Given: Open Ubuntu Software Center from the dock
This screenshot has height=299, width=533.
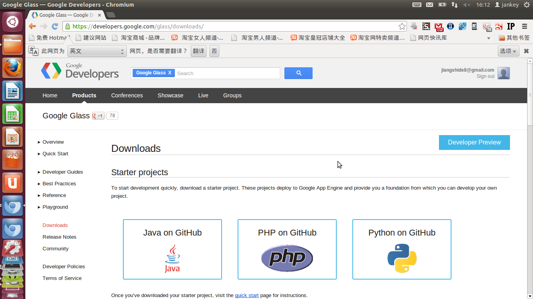Looking at the screenshot, I should (x=12, y=160).
